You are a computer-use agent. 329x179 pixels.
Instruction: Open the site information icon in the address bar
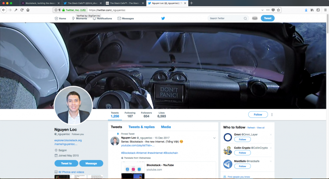tap(56, 10)
